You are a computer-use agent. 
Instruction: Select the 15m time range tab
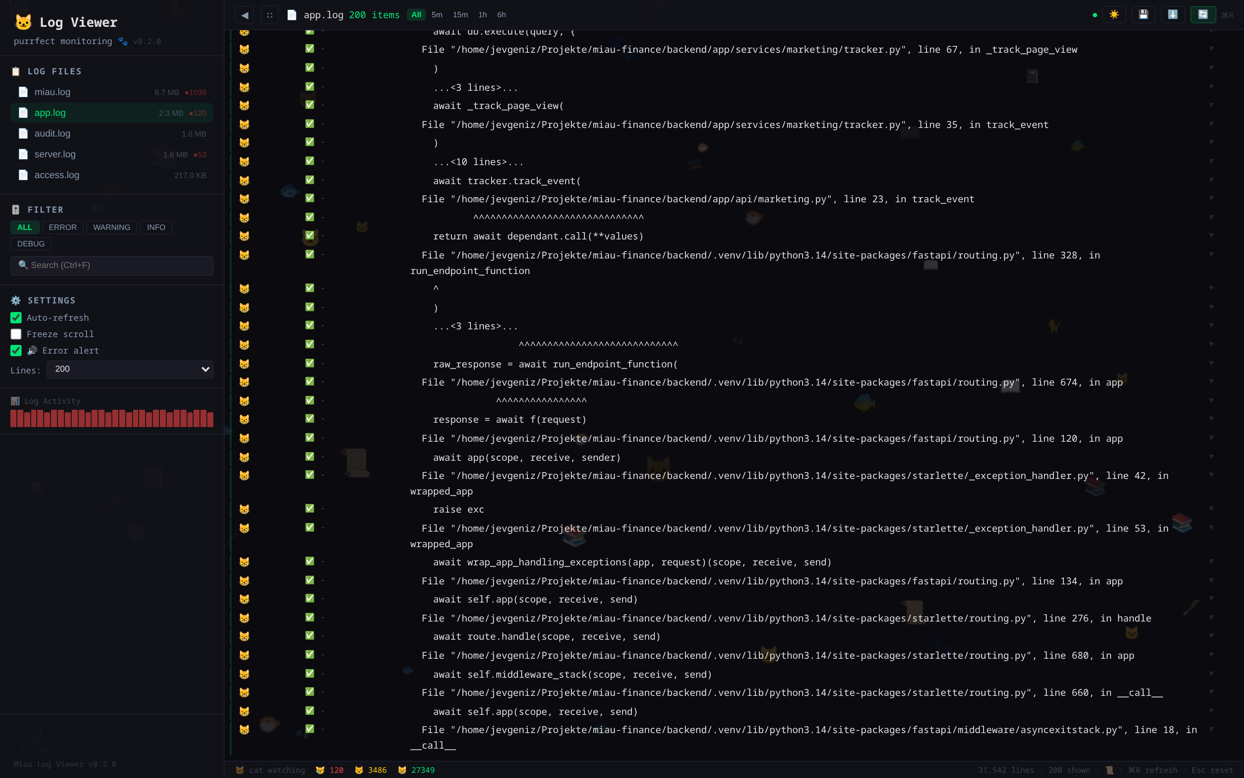[x=460, y=15]
